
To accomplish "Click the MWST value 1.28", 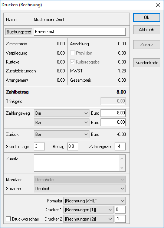I will [x=122, y=71].
